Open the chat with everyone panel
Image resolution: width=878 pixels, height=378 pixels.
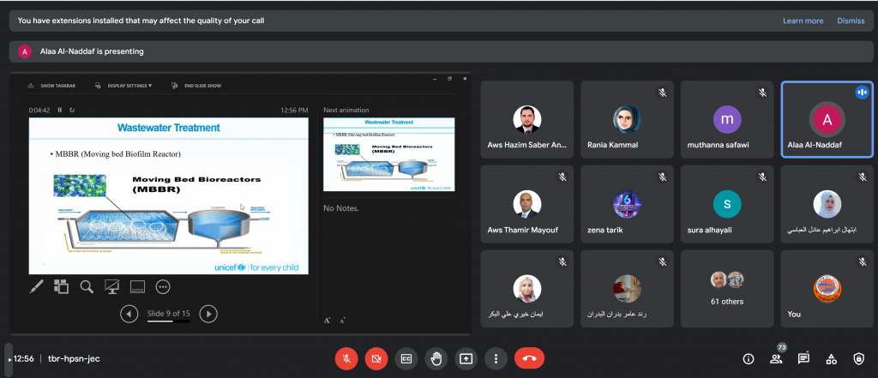[x=803, y=358]
